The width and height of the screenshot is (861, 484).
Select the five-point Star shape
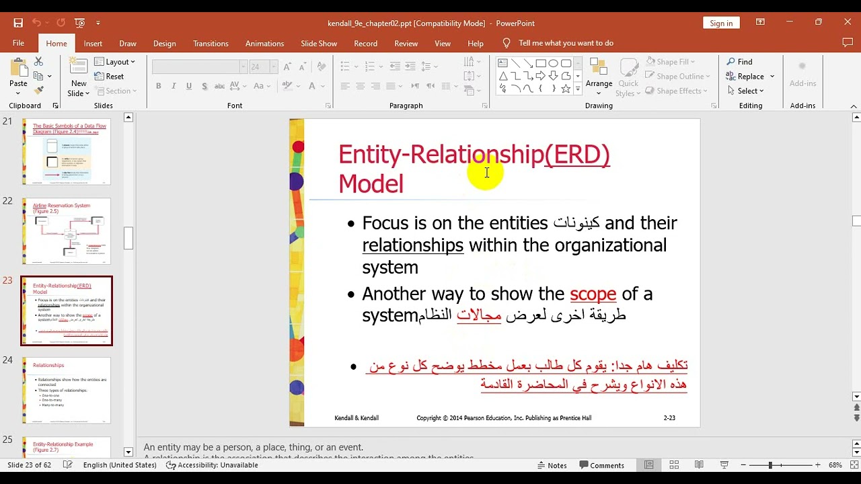tap(566, 89)
